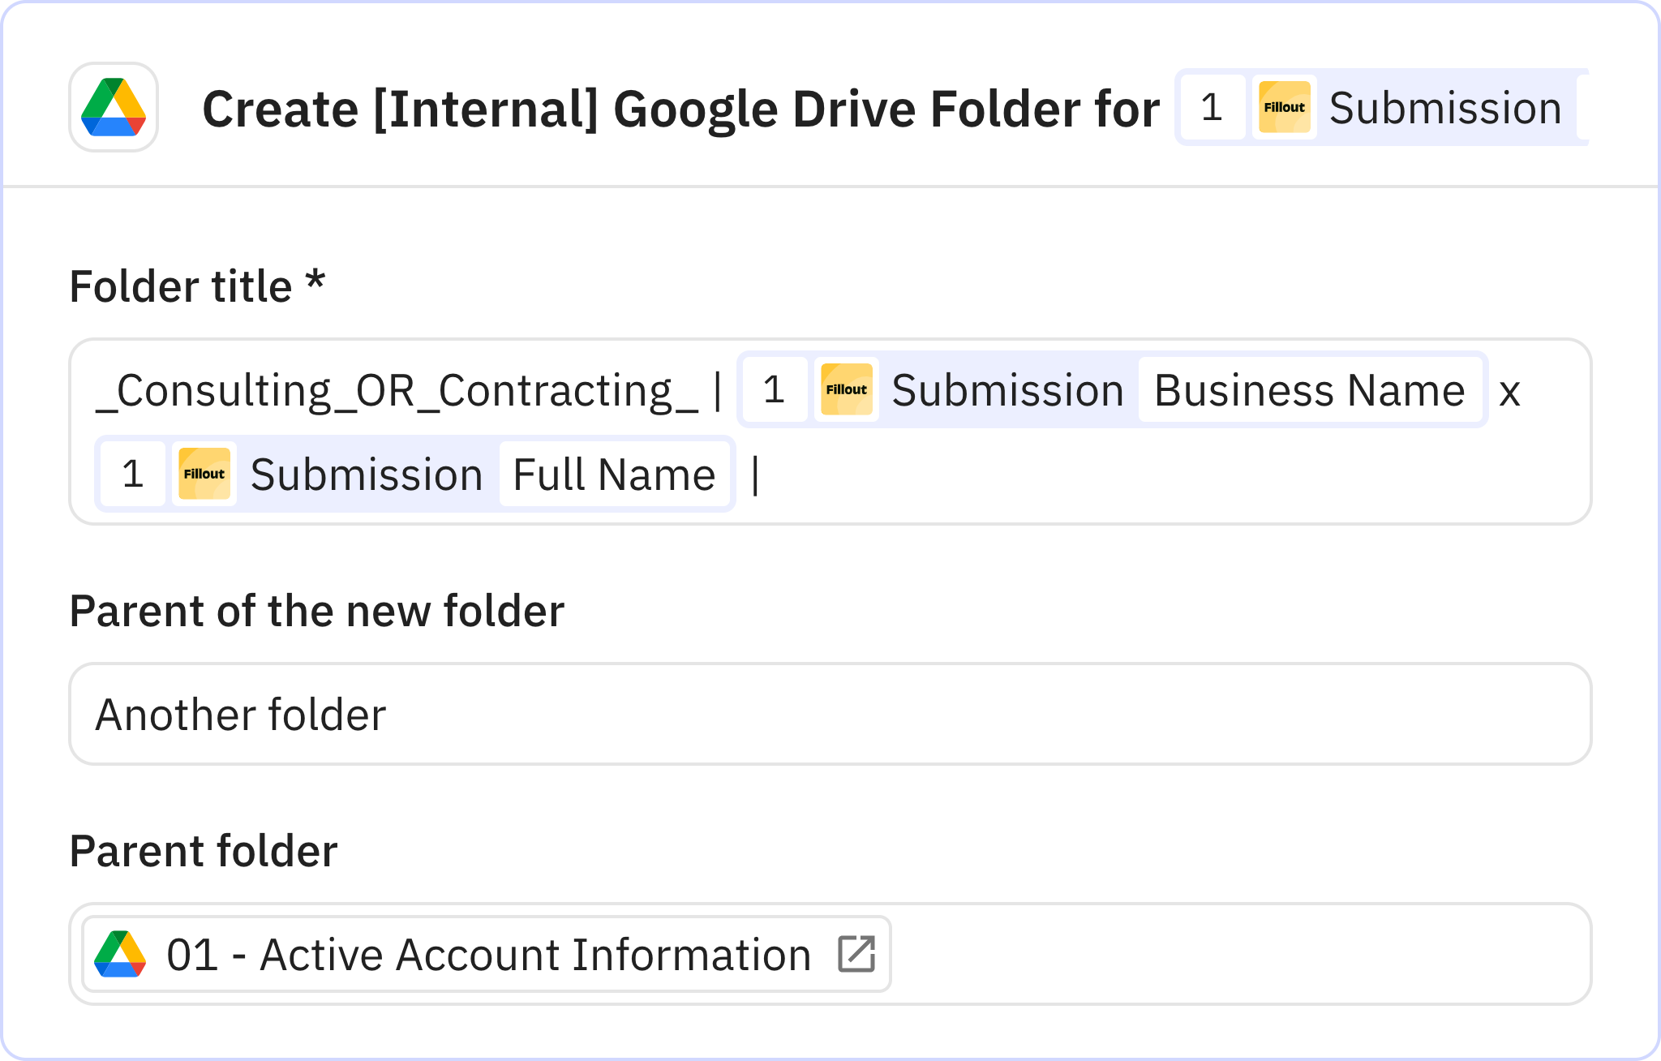Open the 01 - Active Account Information folder
Image resolution: width=1661 pixels, height=1061 pixels.
[x=487, y=953]
